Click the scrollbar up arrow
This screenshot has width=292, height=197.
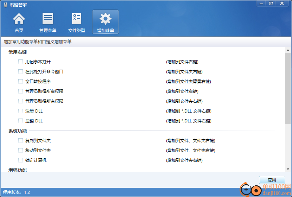tap(288, 50)
